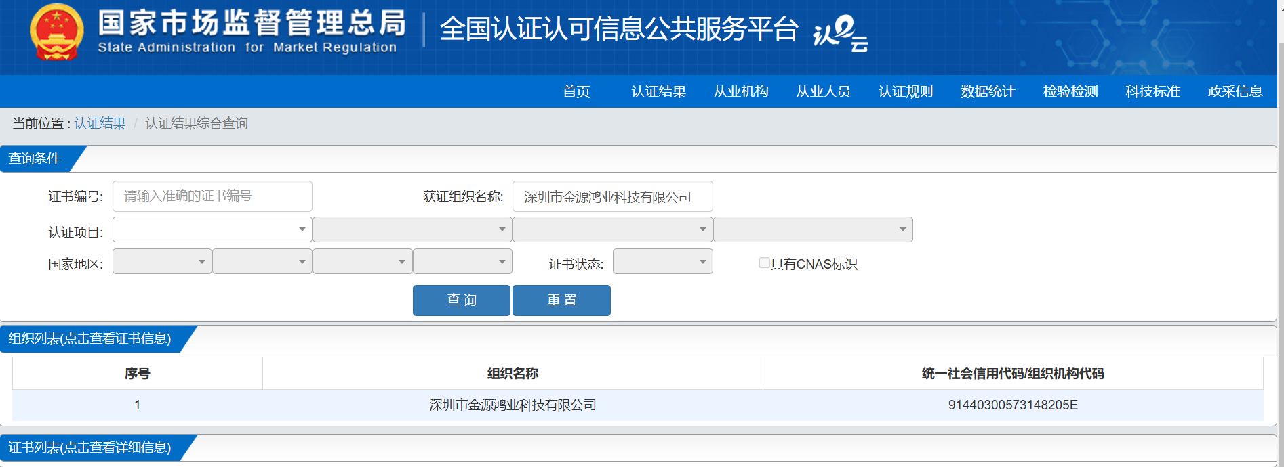Enable the 具有CNAS标识 checkbox
The height and width of the screenshot is (467, 1284).
(764, 263)
